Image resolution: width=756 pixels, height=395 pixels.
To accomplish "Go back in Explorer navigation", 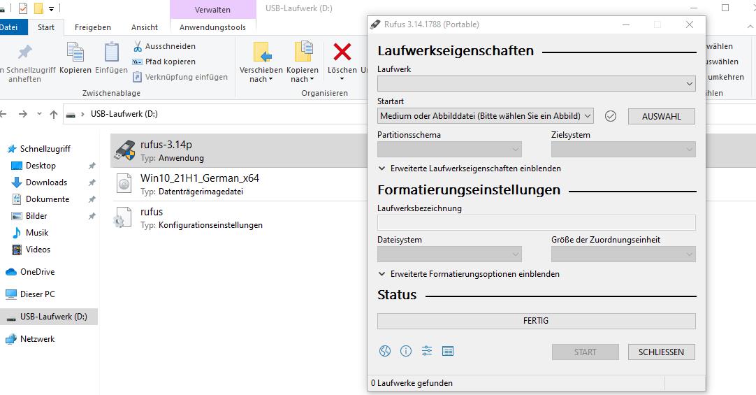I will tap(3, 114).
